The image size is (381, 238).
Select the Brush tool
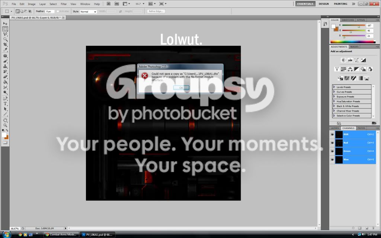point(5,61)
